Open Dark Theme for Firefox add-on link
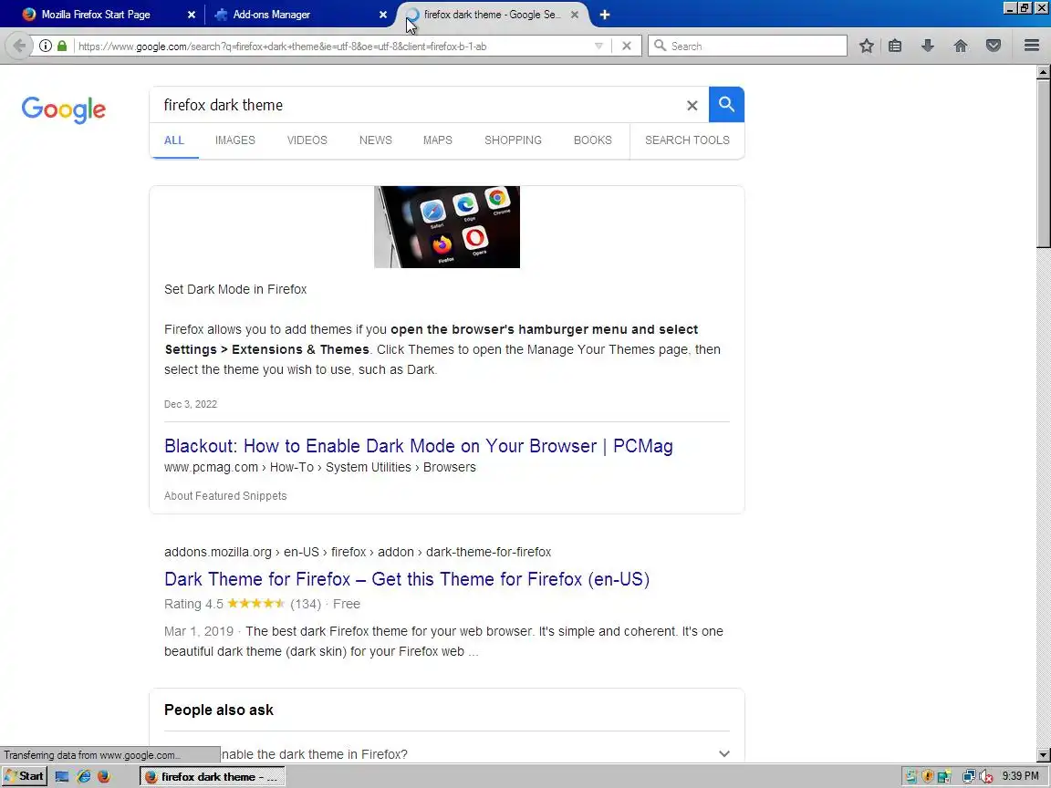 (x=407, y=579)
